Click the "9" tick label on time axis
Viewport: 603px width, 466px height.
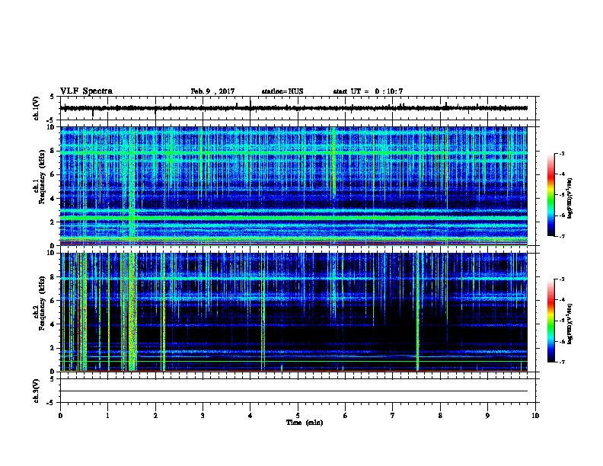[487, 415]
